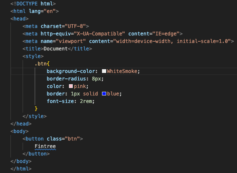Click the closing html tag

21,169
